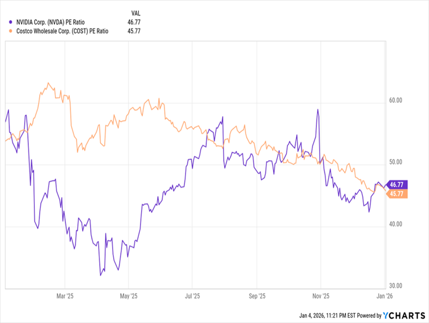
Task: Click the VAL column header
Action: coord(137,12)
